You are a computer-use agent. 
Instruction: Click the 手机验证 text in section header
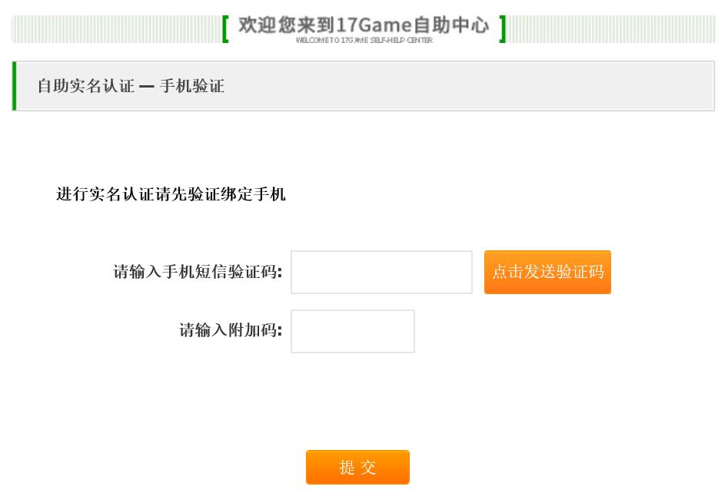[192, 86]
